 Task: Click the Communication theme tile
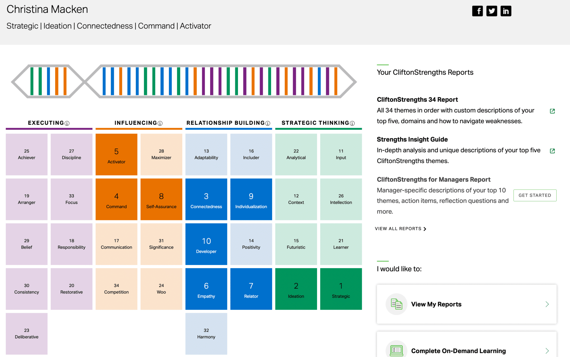tap(116, 244)
